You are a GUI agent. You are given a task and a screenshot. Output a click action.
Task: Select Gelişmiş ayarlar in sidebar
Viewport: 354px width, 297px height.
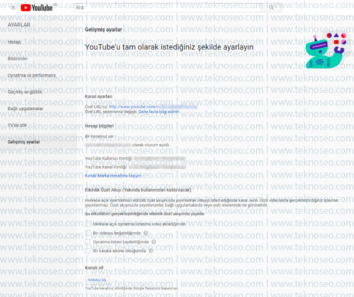[x=24, y=142]
